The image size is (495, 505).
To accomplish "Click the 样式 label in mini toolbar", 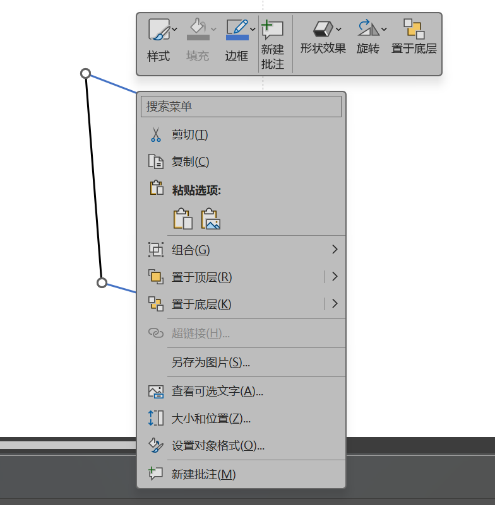I will (x=158, y=56).
